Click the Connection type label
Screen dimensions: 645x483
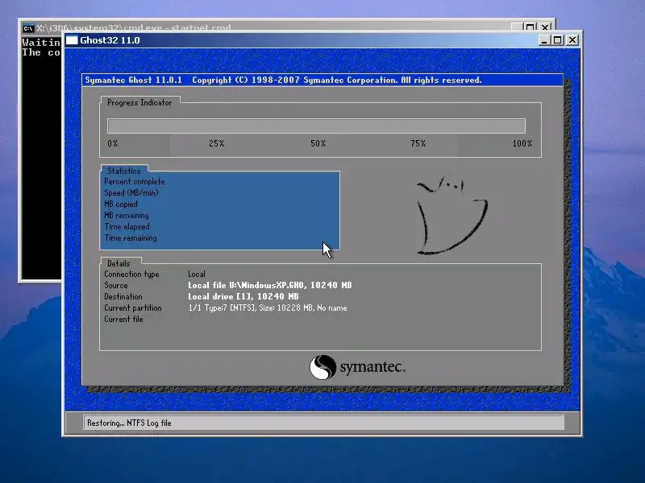pos(131,275)
